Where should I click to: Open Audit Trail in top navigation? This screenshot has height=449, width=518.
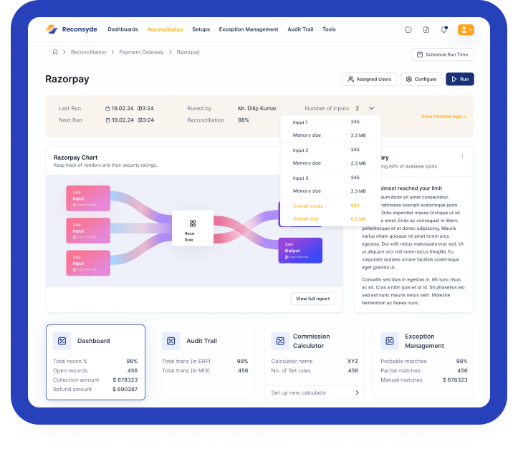coord(300,29)
